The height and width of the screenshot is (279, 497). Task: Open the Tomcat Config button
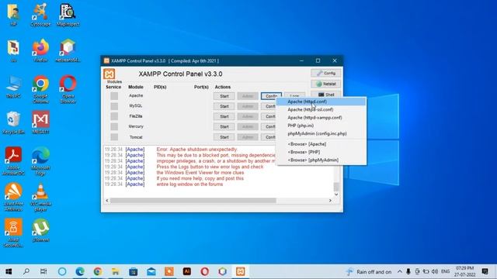pyautogui.click(x=269, y=137)
